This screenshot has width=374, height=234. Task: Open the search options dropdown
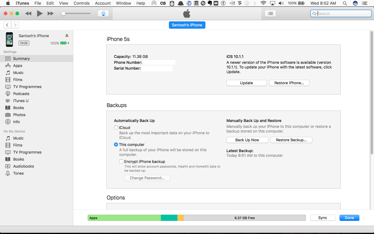[x=315, y=13]
